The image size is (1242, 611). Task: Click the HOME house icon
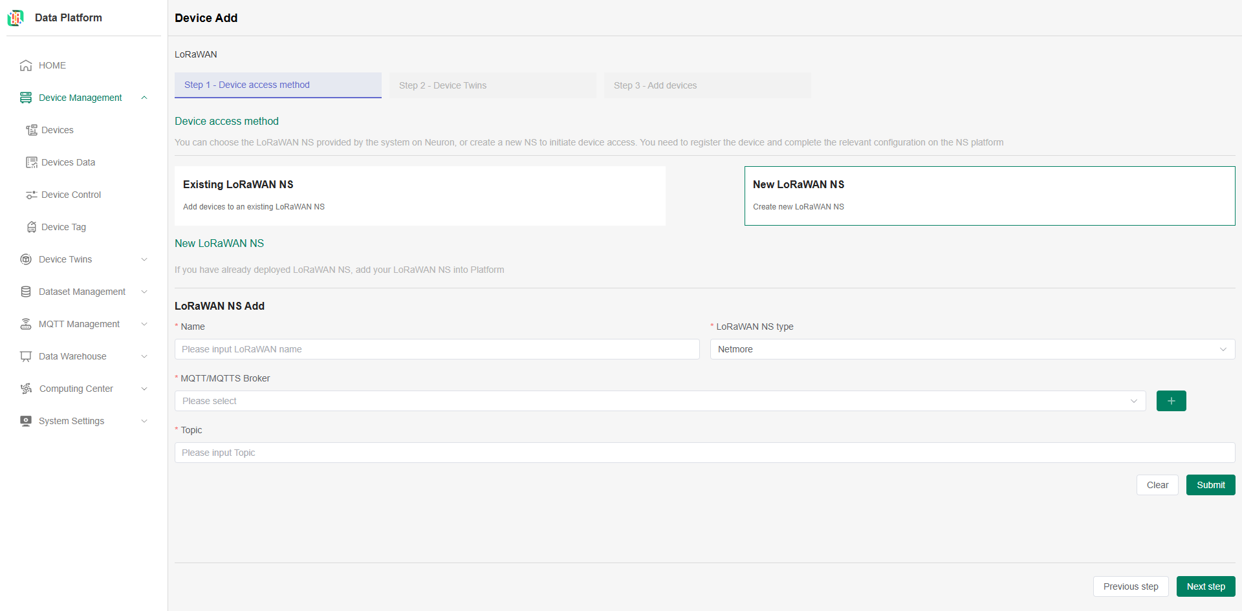point(26,65)
